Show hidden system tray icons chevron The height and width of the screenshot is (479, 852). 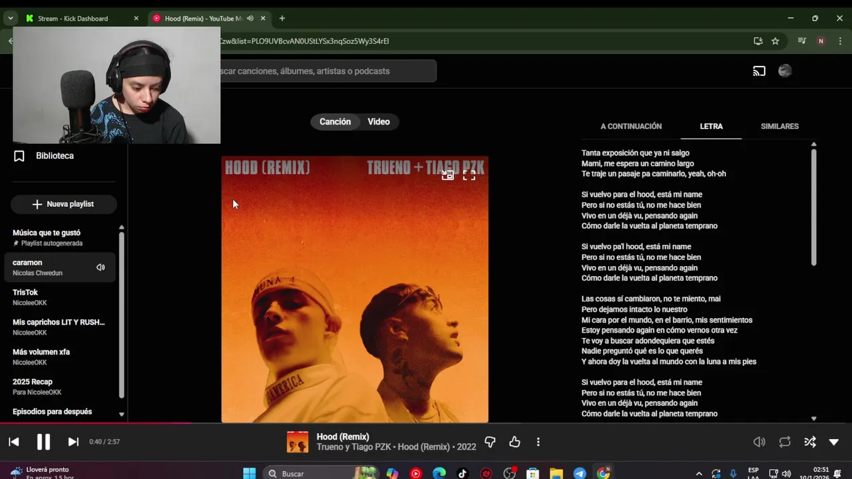(x=698, y=474)
